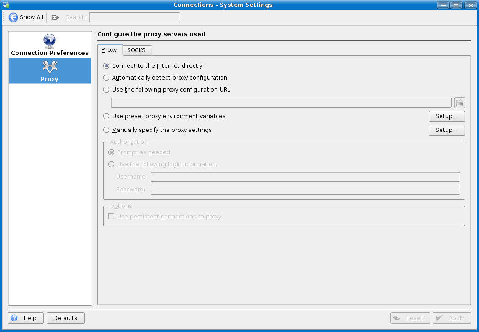Click inside the Search input field
479x332 pixels.
(134, 17)
